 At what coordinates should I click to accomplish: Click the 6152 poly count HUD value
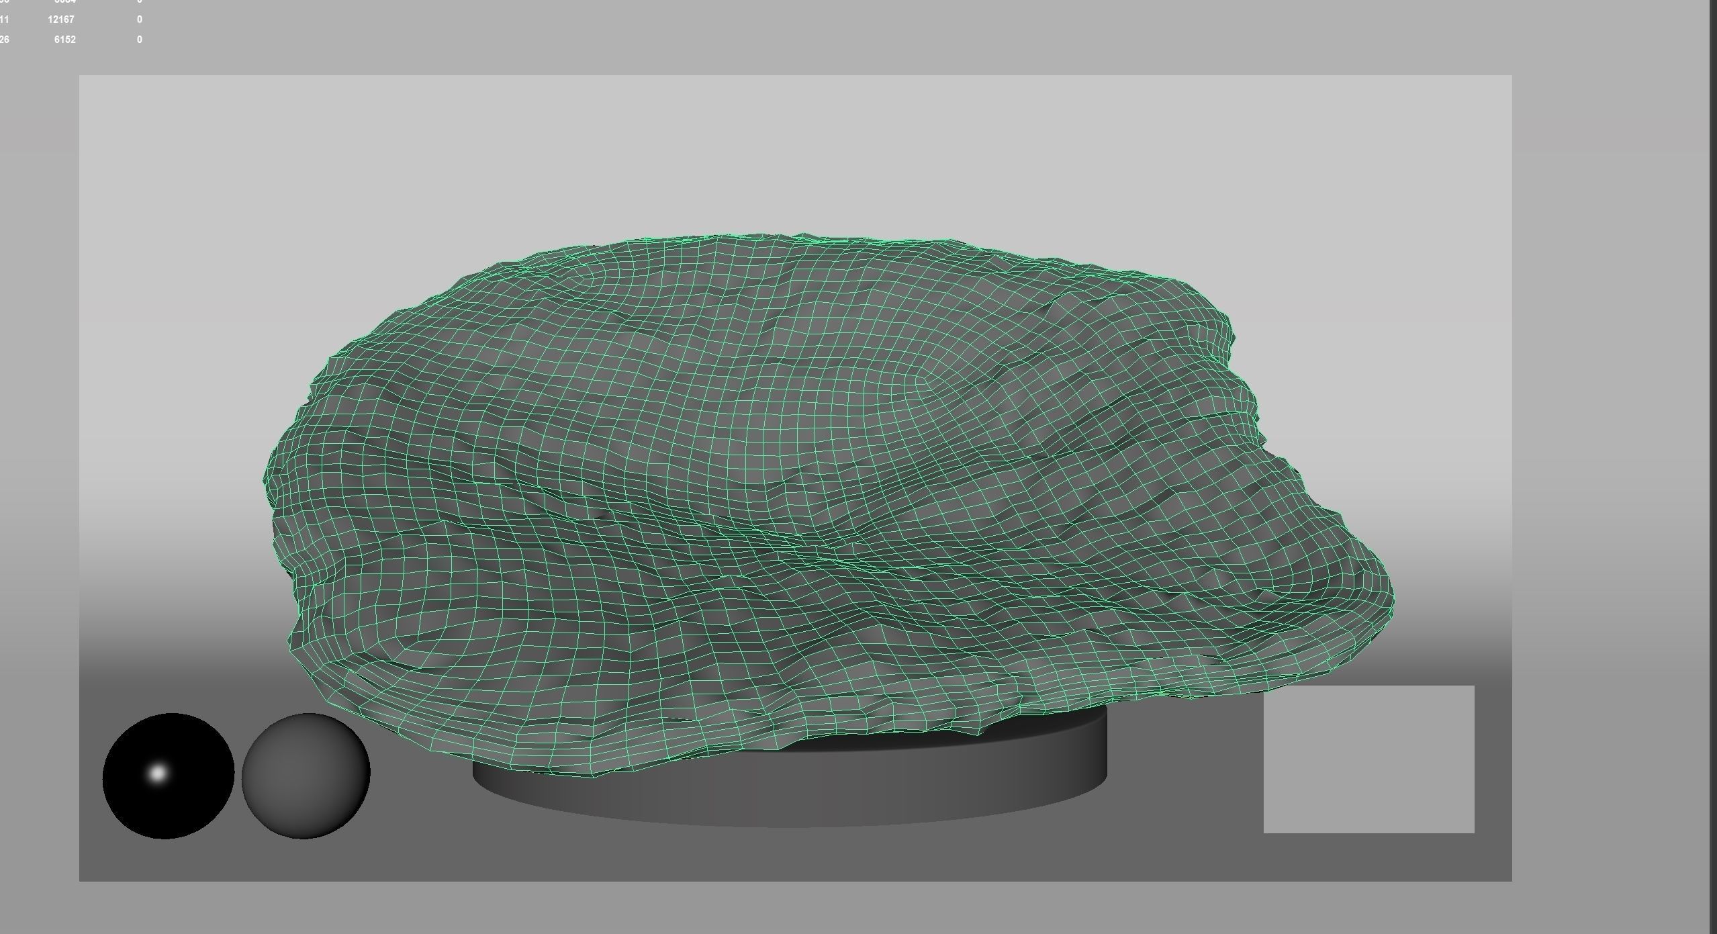(x=65, y=40)
